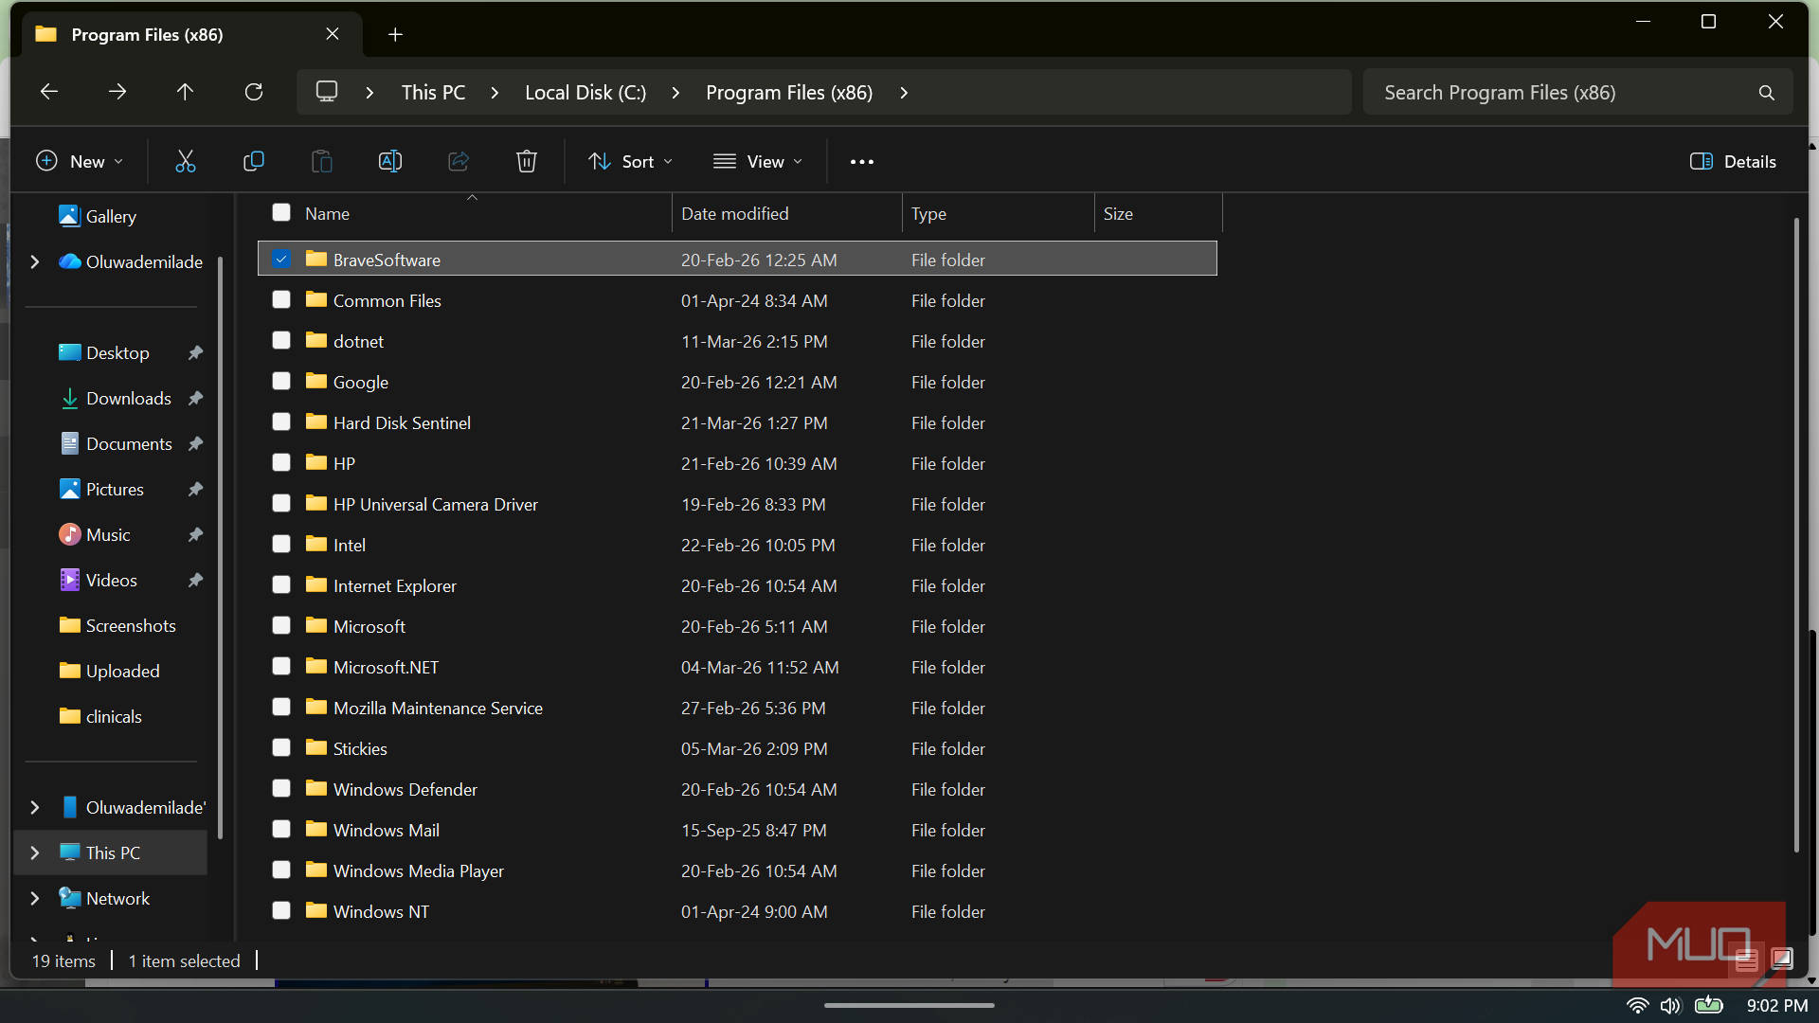
Task: Click the PC monitor icon in address bar
Action: [327, 92]
